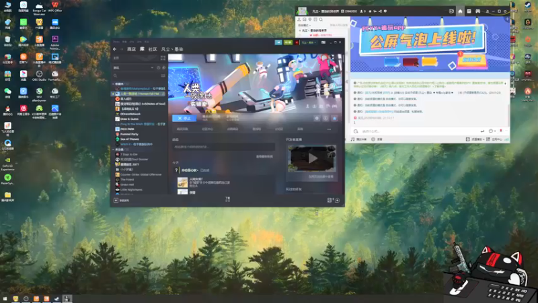Open the 社区中心 game tab

208,129
